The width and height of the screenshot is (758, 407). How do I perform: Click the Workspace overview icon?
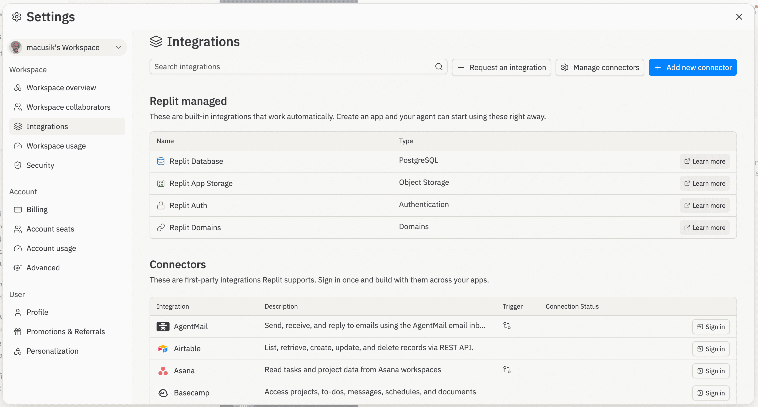click(18, 88)
